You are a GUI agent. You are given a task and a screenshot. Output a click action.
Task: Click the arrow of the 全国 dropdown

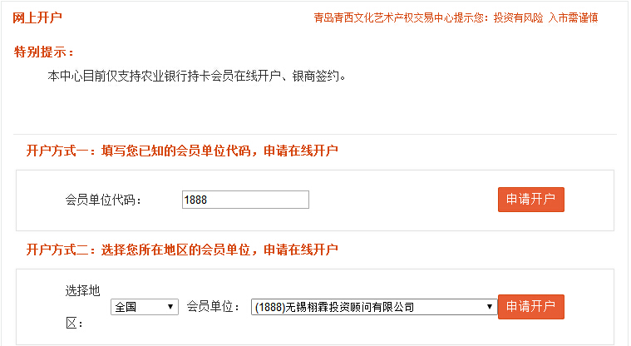click(170, 307)
